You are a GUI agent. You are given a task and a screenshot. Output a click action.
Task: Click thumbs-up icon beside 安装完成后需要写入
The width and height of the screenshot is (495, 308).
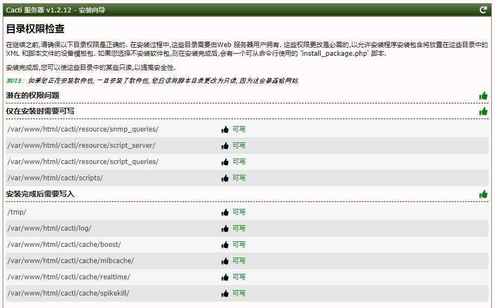click(483, 194)
